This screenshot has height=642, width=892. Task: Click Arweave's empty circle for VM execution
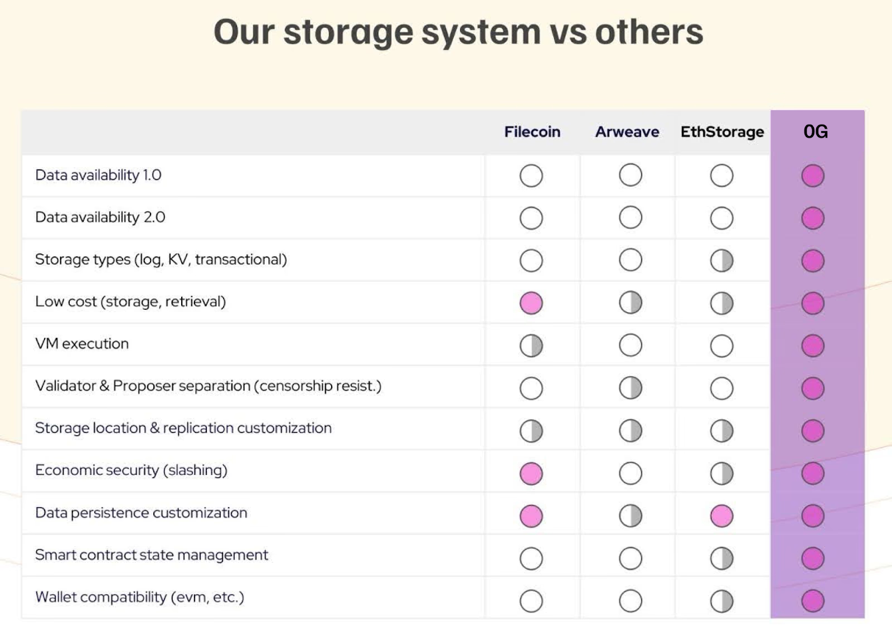click(631, 345)
